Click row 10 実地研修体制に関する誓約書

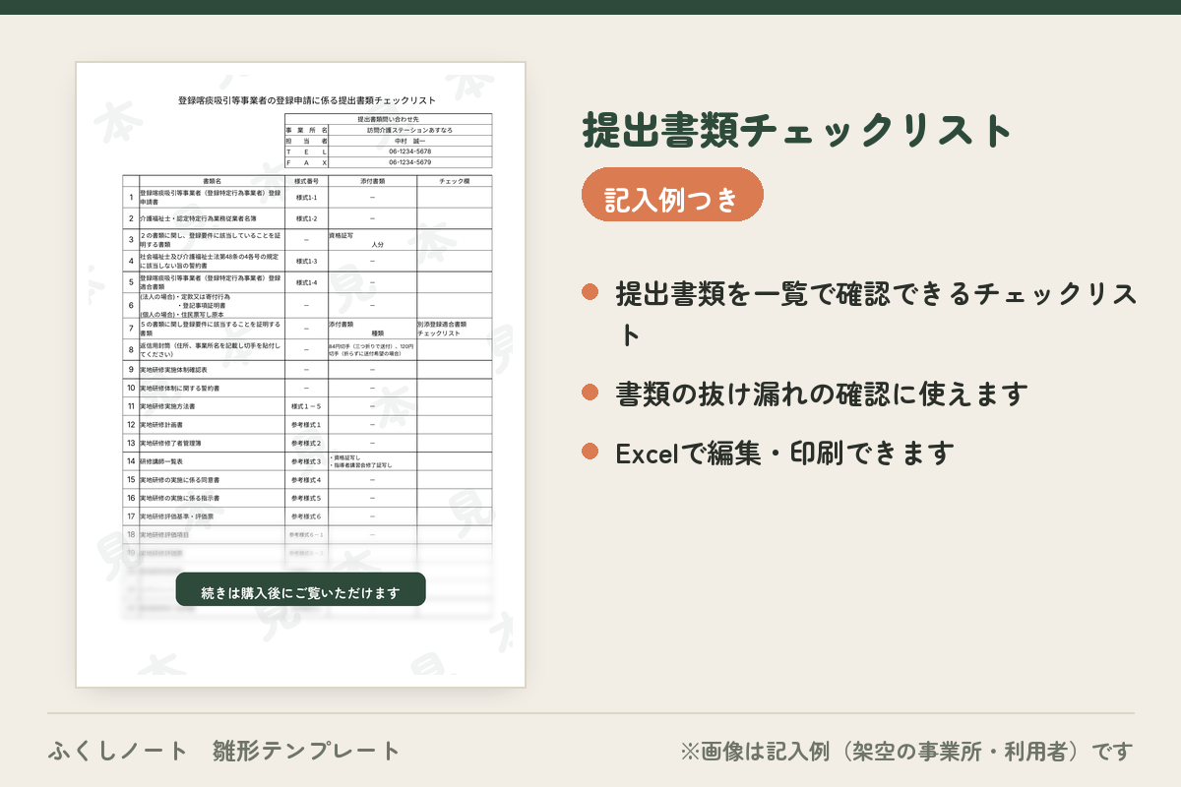[212, 389]
